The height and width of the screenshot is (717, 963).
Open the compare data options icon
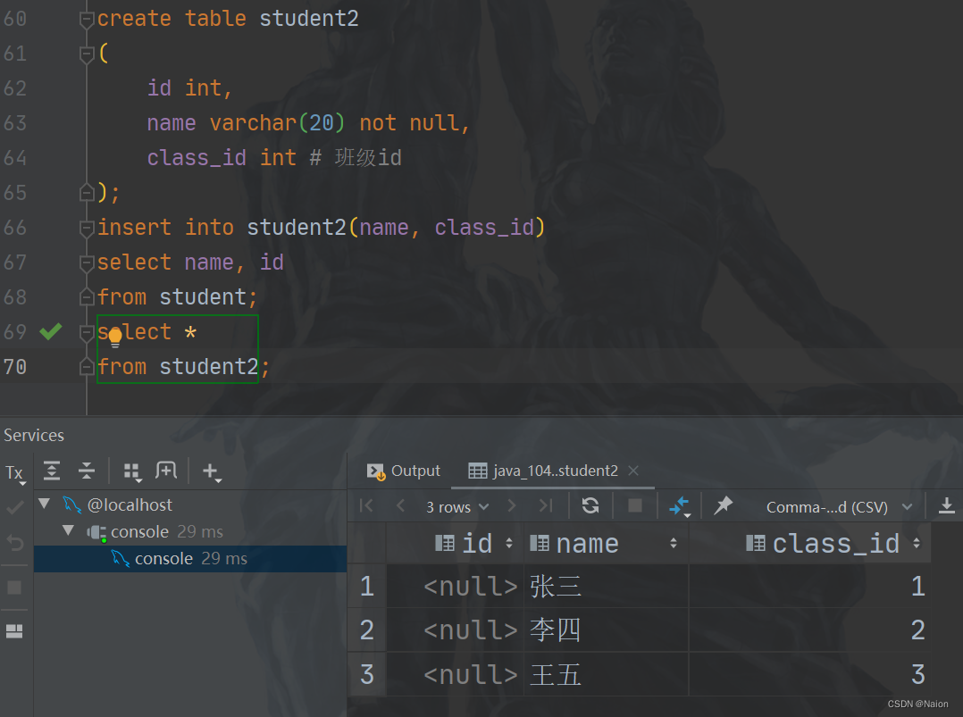coord(680,506)
